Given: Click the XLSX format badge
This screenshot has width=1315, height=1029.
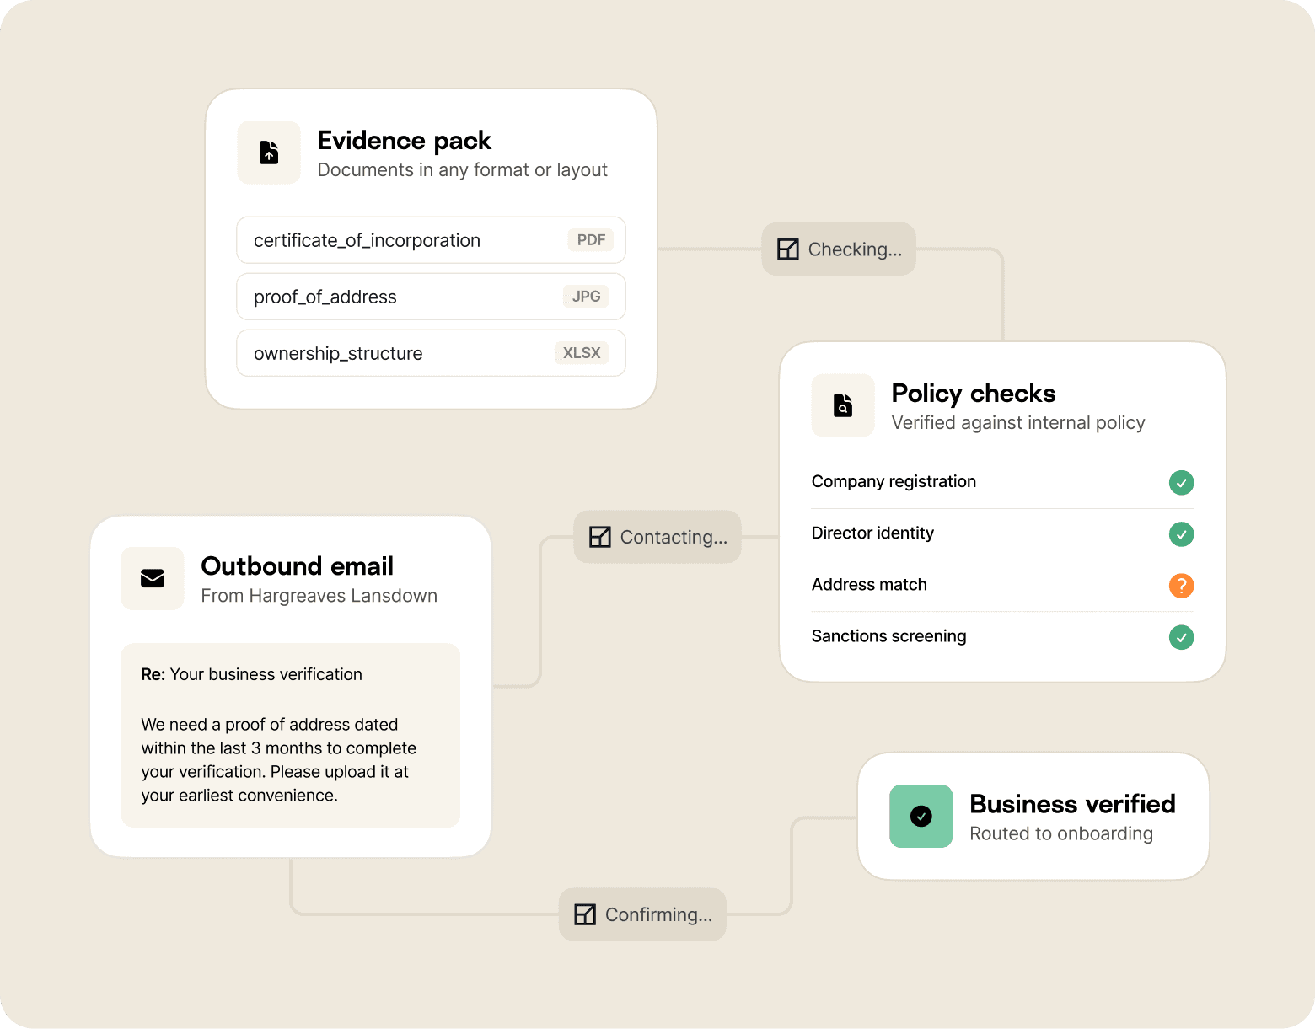Looking at the screenshot, I should pyautogui.click(x=582, y=353).
